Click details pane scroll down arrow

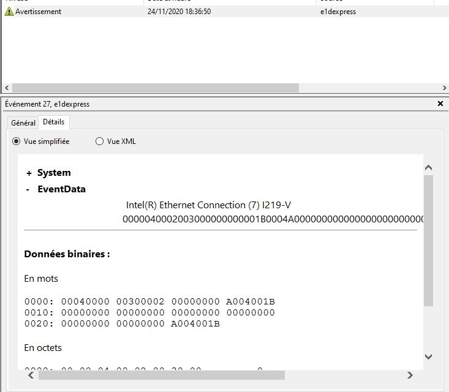pyautogui.click(x=428, y=356)
